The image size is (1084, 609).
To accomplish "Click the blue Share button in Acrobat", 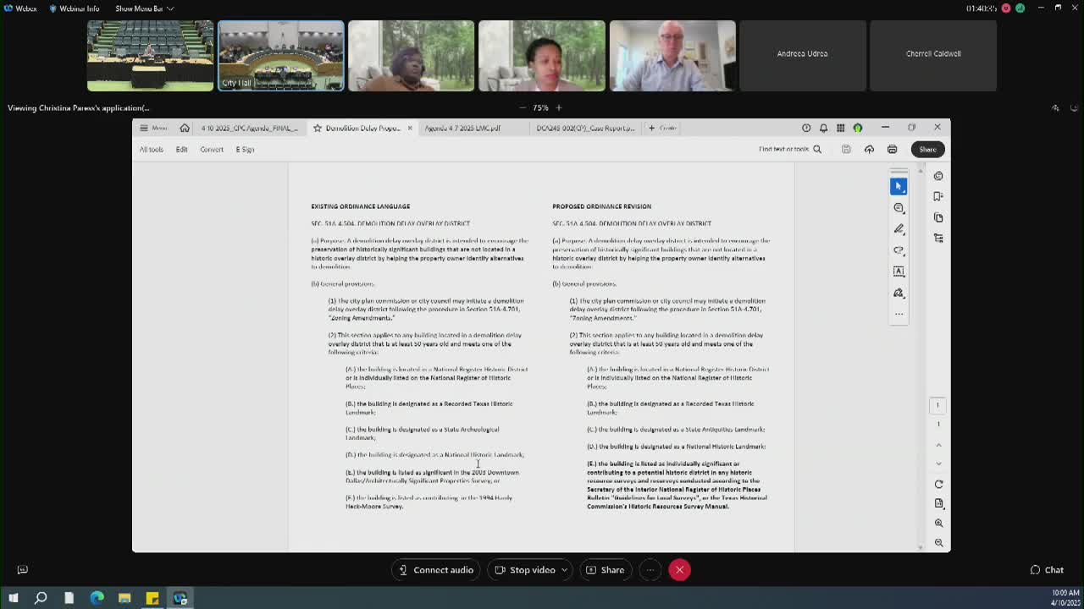I will (927, 150).
